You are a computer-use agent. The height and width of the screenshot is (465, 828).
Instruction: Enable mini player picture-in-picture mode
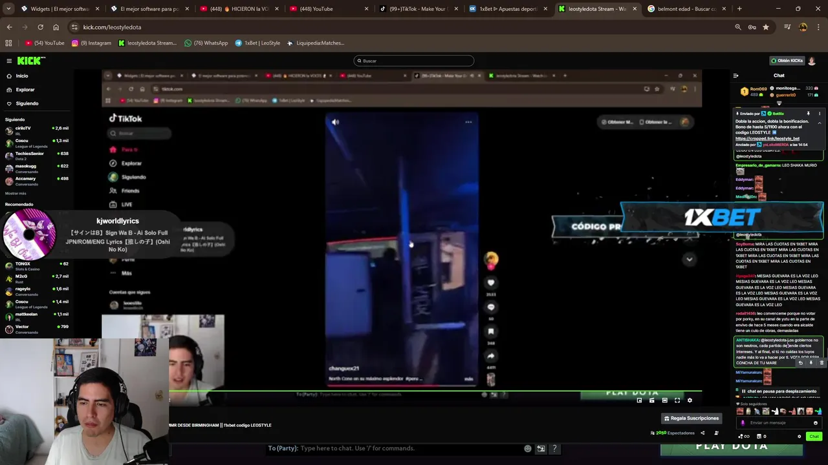point(639,400)
